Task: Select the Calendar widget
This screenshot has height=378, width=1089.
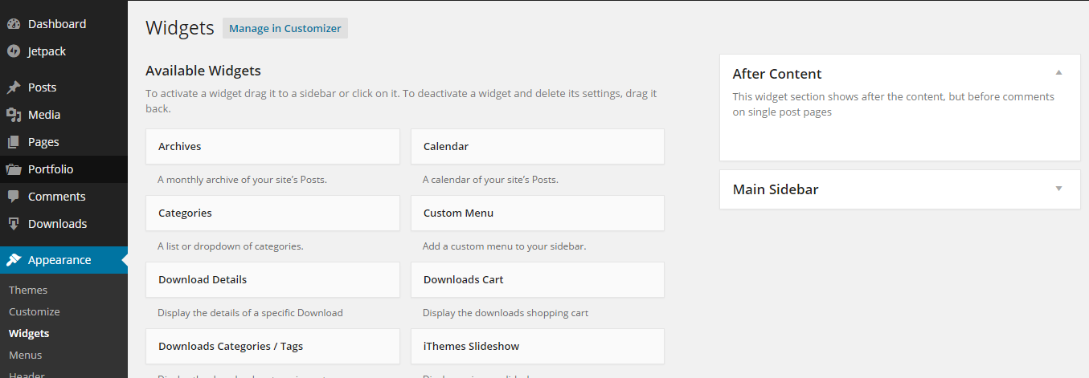Action: (x=537, y=147)
